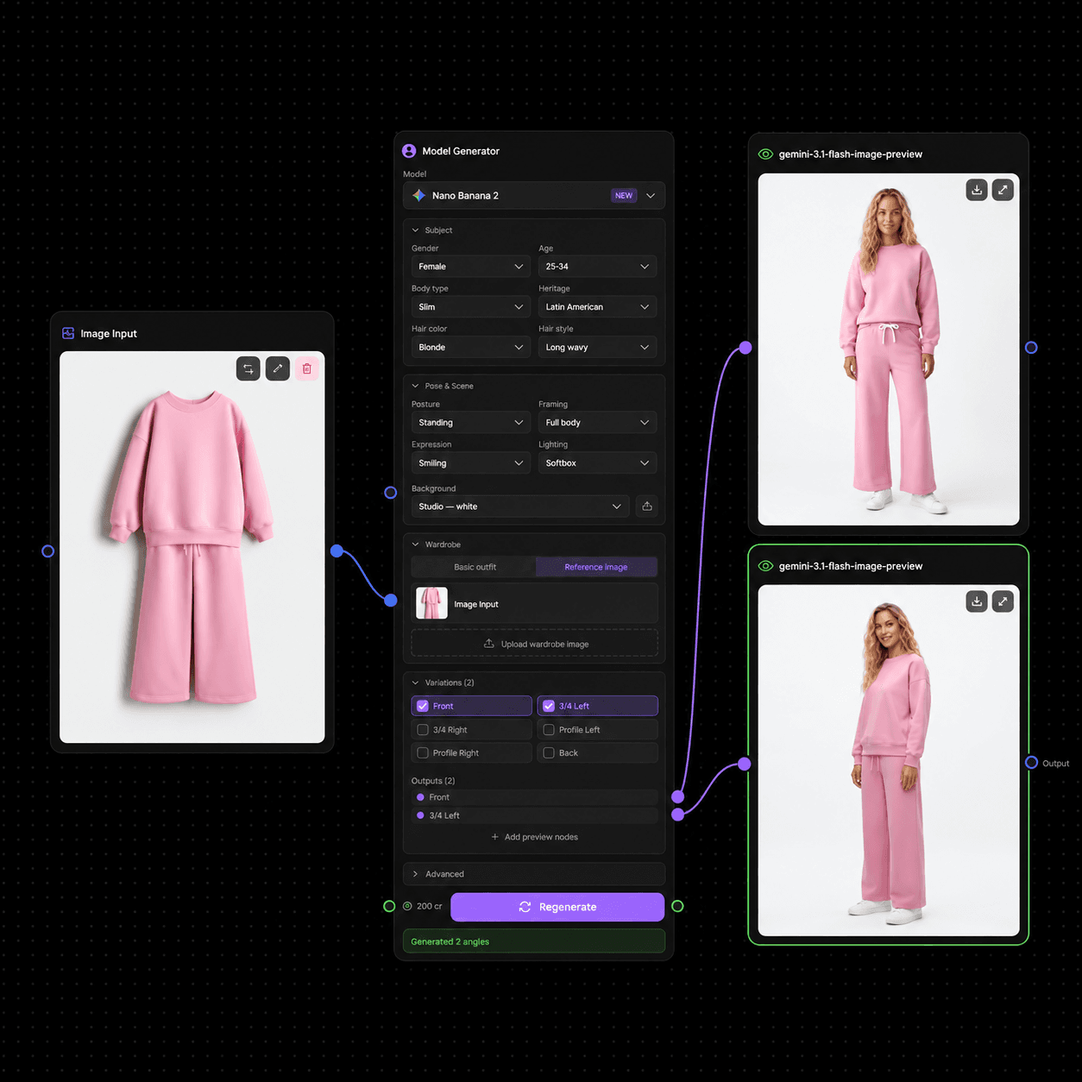Click the 3/4 Left output purple port

(x=678, y=815)
